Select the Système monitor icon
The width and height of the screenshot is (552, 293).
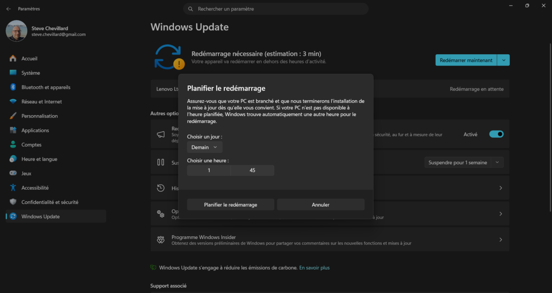(13, 73)
